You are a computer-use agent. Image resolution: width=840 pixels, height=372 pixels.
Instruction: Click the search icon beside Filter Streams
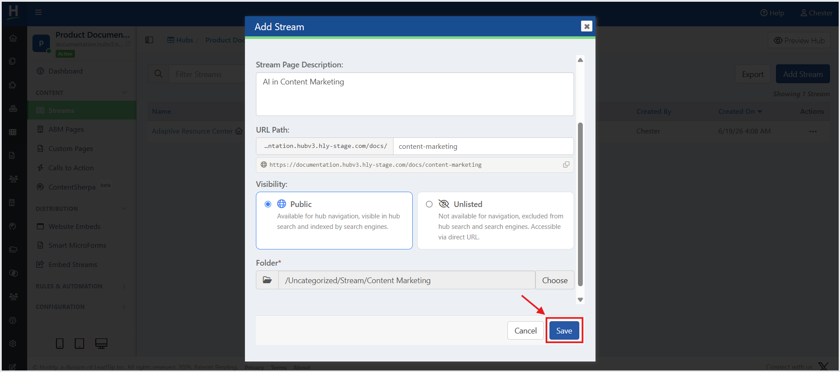pyautogui.click(x=159, y=74)
